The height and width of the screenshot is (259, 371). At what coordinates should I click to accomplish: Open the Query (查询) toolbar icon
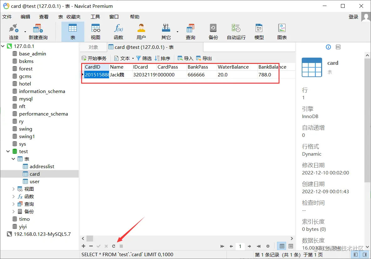pos(190,32)
